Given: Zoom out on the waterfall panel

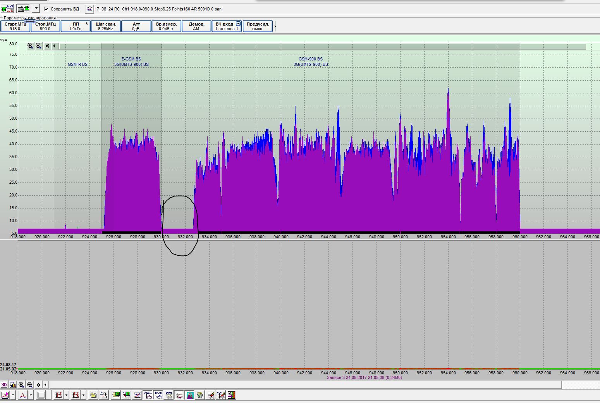Looking at the screenshot, I should tap(30, 385).
